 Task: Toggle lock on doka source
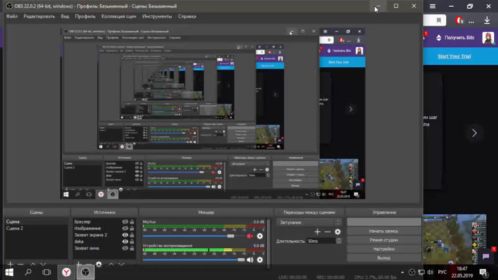(x=132, y=241)
